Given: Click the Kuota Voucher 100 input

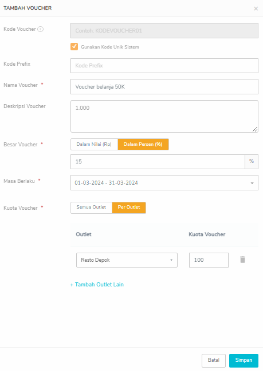Looking at the screenshot, I should coord(209,260).
